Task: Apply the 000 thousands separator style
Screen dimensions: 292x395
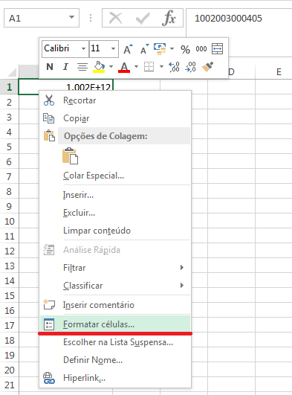Action: pos(201,49)
